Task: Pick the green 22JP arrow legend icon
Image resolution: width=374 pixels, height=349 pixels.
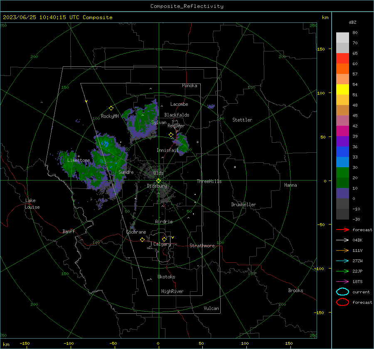Action: (342, 271)
